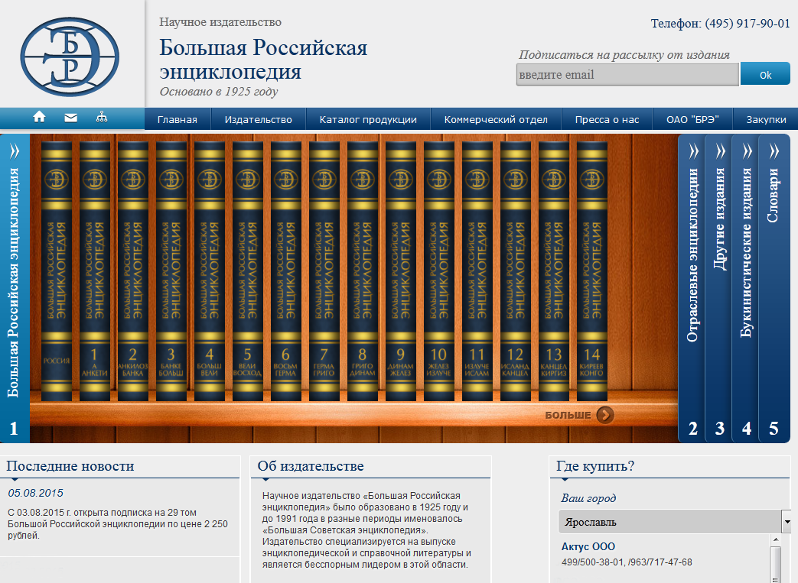Image resolution: width=798 pixels, height=583 pixels.
Task: Click the envelope mail icon
Action: [70, 118]
